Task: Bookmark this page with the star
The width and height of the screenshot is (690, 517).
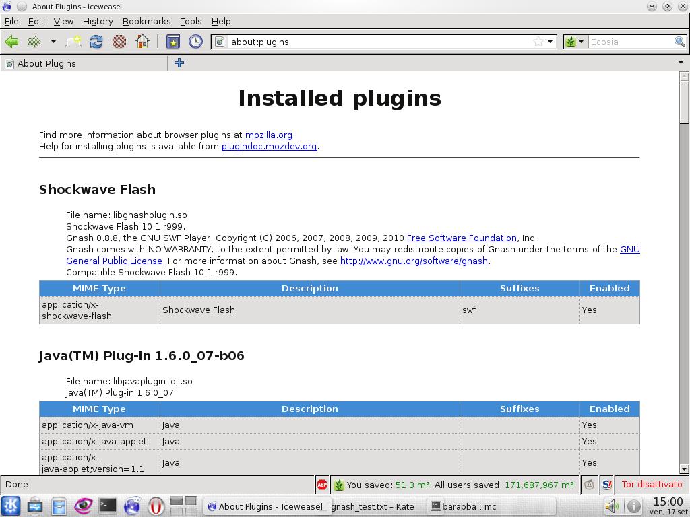Action: [x=538, y=42]
